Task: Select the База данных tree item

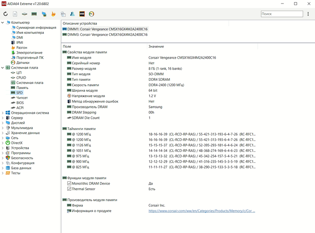Action: tap(21, 168)
